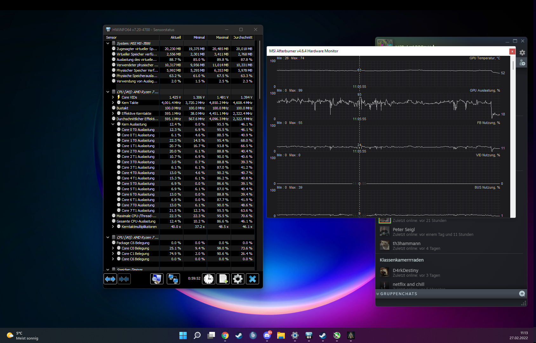Select the Core 3 T0 Auslastung row
536x343 pixels.
[x=179, y=162]
